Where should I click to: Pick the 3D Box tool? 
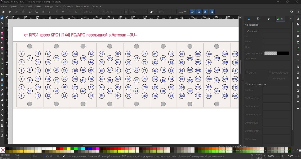(2, 48)
